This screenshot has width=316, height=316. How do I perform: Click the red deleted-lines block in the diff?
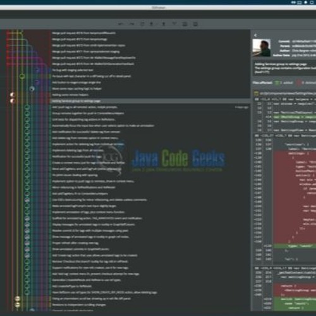pyautogui.click(x=295, y=197)
